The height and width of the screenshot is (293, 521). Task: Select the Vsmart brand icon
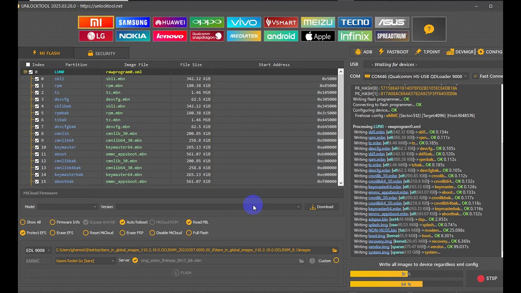coord(281,22)
